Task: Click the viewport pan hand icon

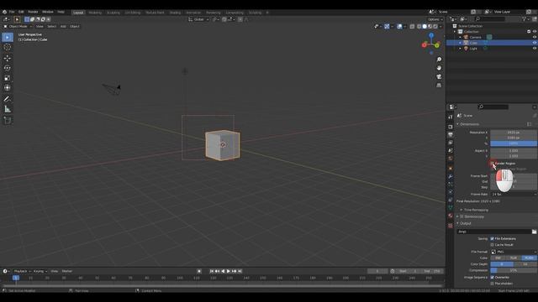Action: click(x=439, y=68)
